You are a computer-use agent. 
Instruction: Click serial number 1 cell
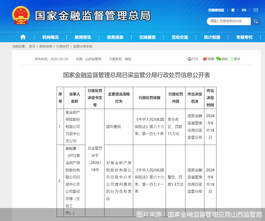[60, 127]
